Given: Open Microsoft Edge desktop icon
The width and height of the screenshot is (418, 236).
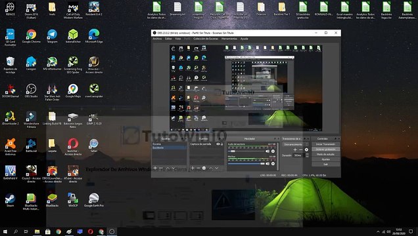Looking at the screenshot, I should click(94, 36).
